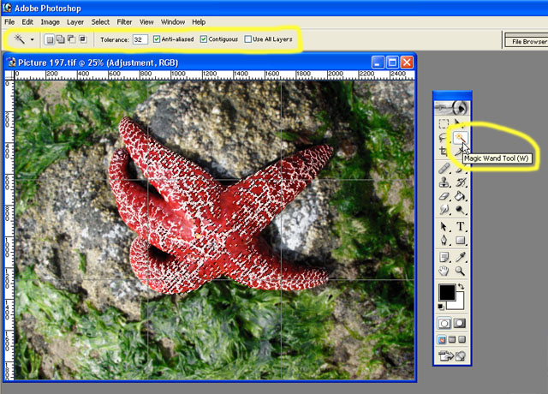Select the Crop tool
The width and height of the screenshot is (548, 394).
(x=444, y=152)
